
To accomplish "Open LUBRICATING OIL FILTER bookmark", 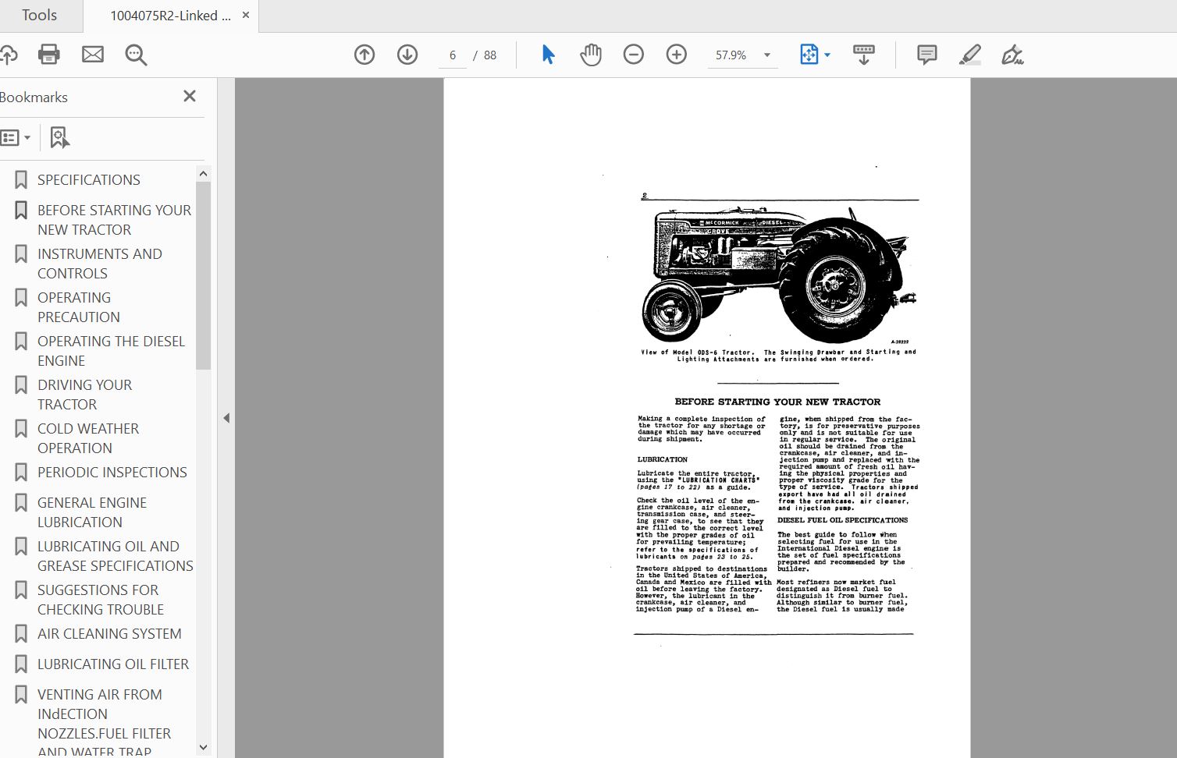I will coord(113,664).
